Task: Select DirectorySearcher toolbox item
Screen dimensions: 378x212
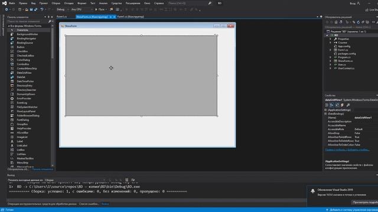Action: [26, 90]
